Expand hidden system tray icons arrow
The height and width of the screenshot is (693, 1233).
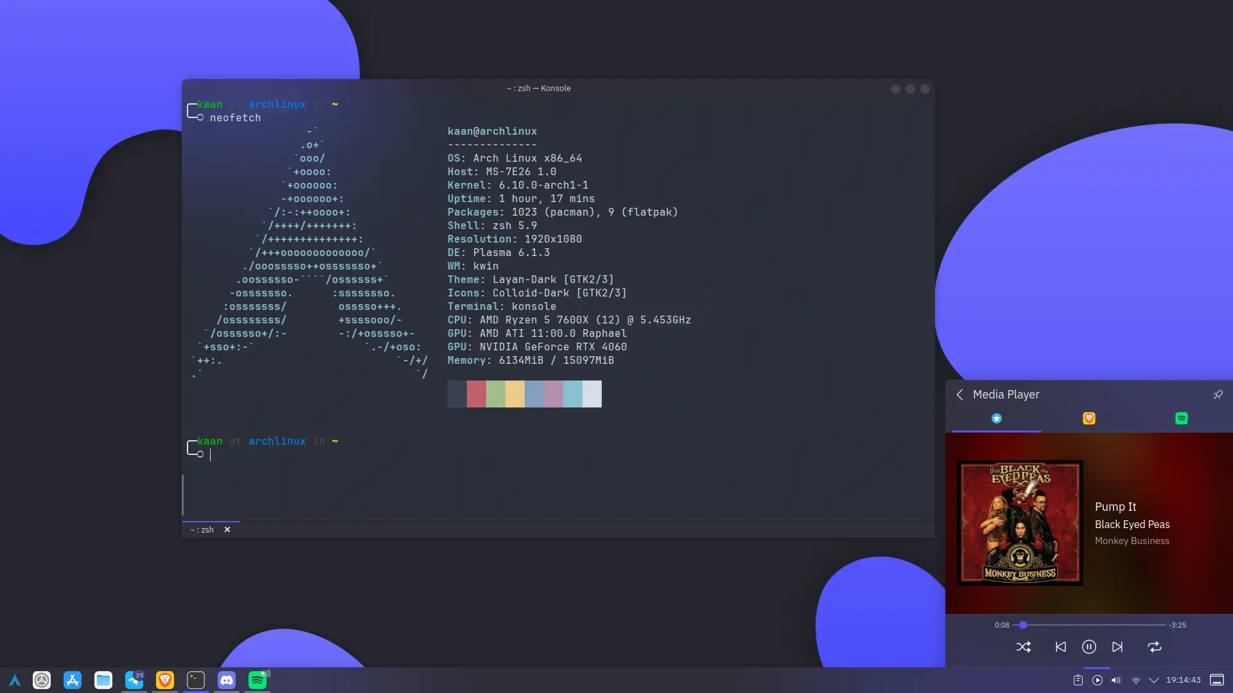(x=1154, y=680)
